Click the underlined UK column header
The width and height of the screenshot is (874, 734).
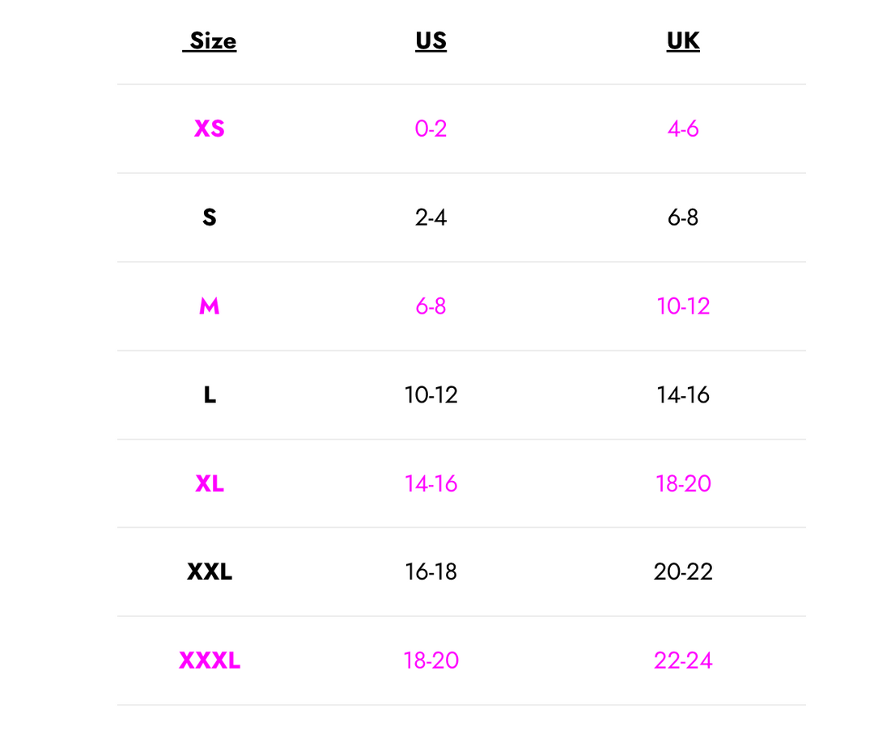coord(683,41)
